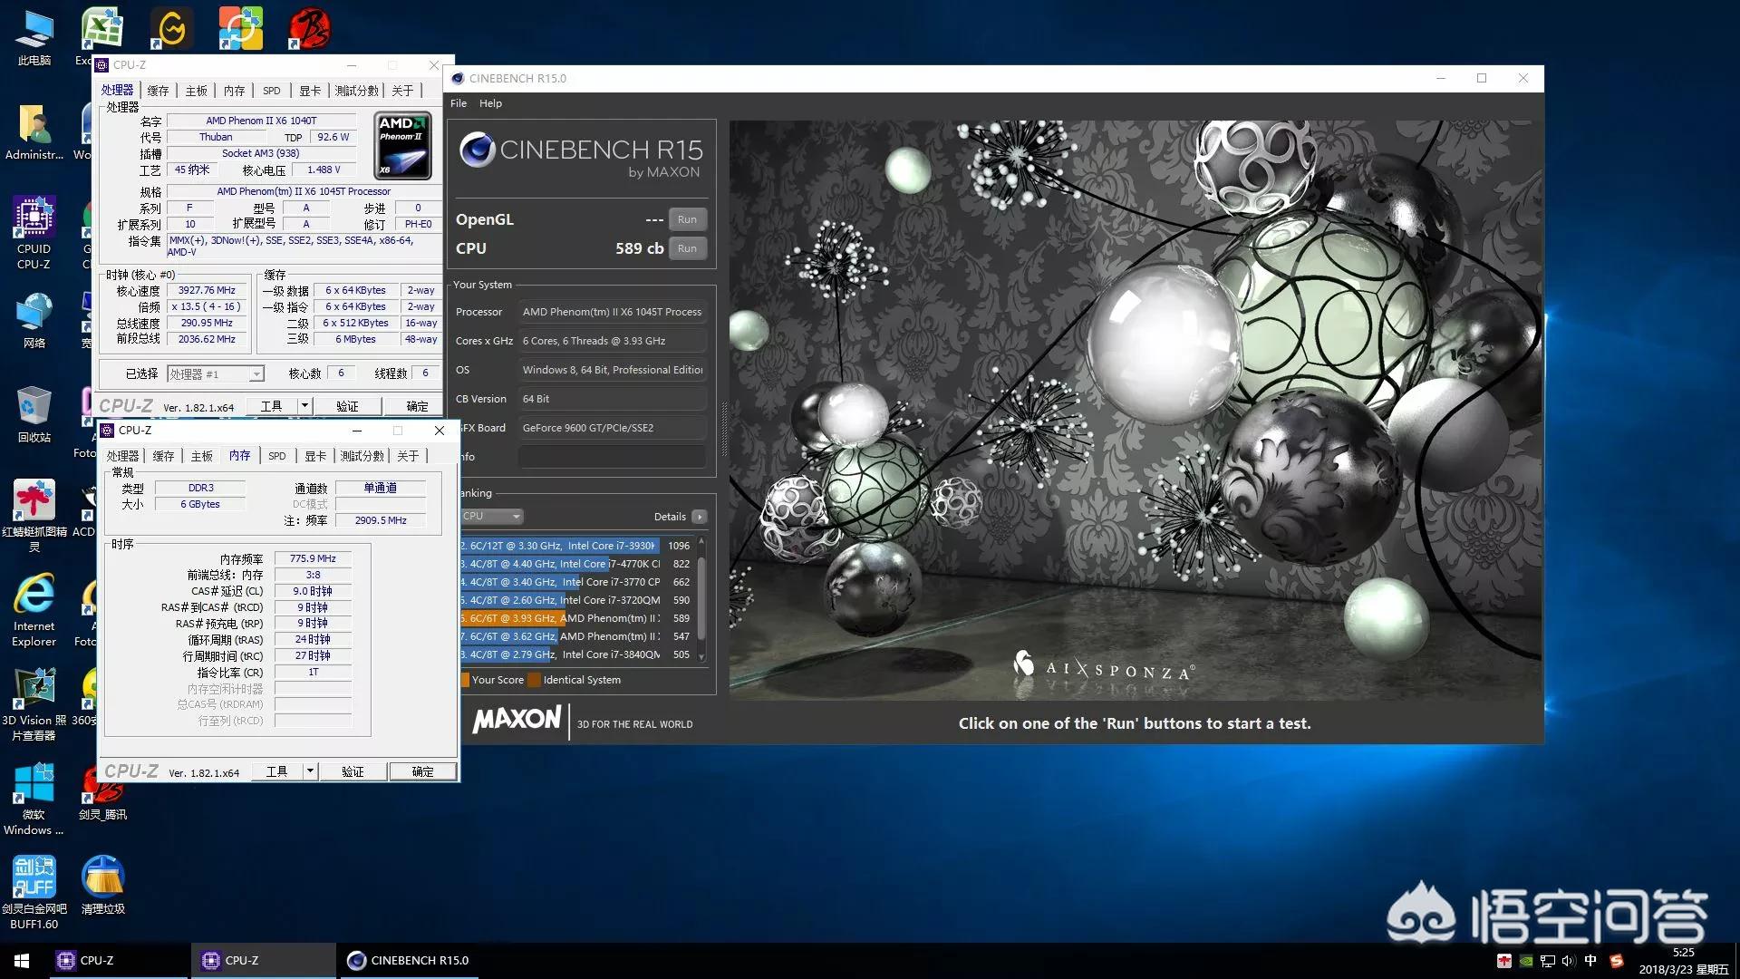
Task: Click AMD Phenom II logo in CPU-Z
Action: [x=402, y=146]
